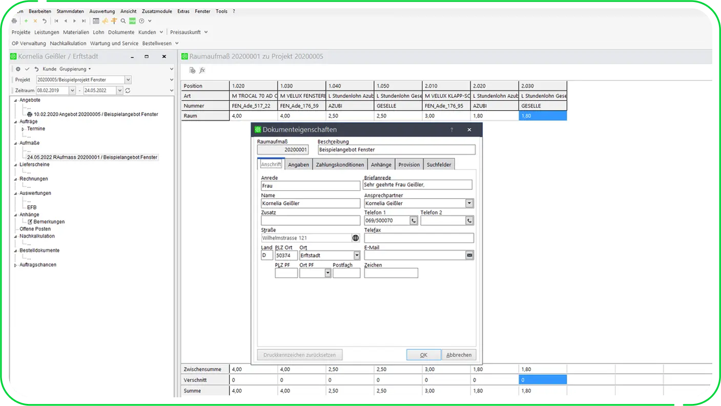This screenshot has width=721, height=406.
Task: Click the gear settings icon in customer panel
Action: click(18, 69)
